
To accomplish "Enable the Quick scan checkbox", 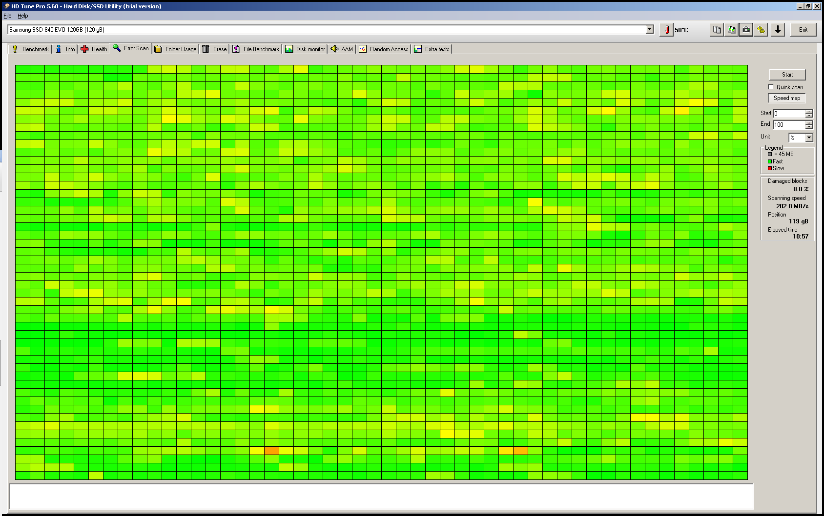I will (771, 87).
